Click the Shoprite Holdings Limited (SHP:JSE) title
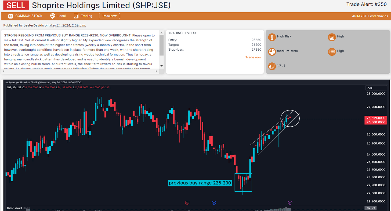The height and width of the screenshot is (211, 391). (101, 5)
